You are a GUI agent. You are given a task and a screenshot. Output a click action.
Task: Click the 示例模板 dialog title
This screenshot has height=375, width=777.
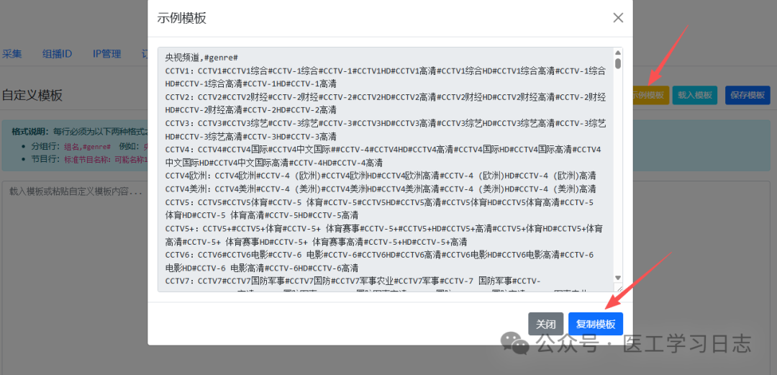(x=182, y=18)
